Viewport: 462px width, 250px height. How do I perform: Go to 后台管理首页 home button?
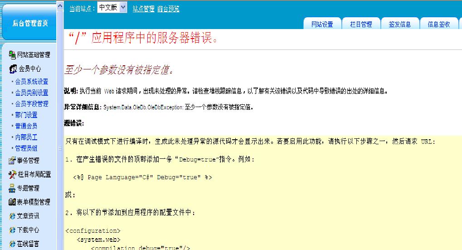[x=30, y=23]
